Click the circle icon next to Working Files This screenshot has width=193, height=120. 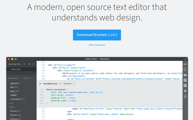pyautogui.click(x=24, y=64)
